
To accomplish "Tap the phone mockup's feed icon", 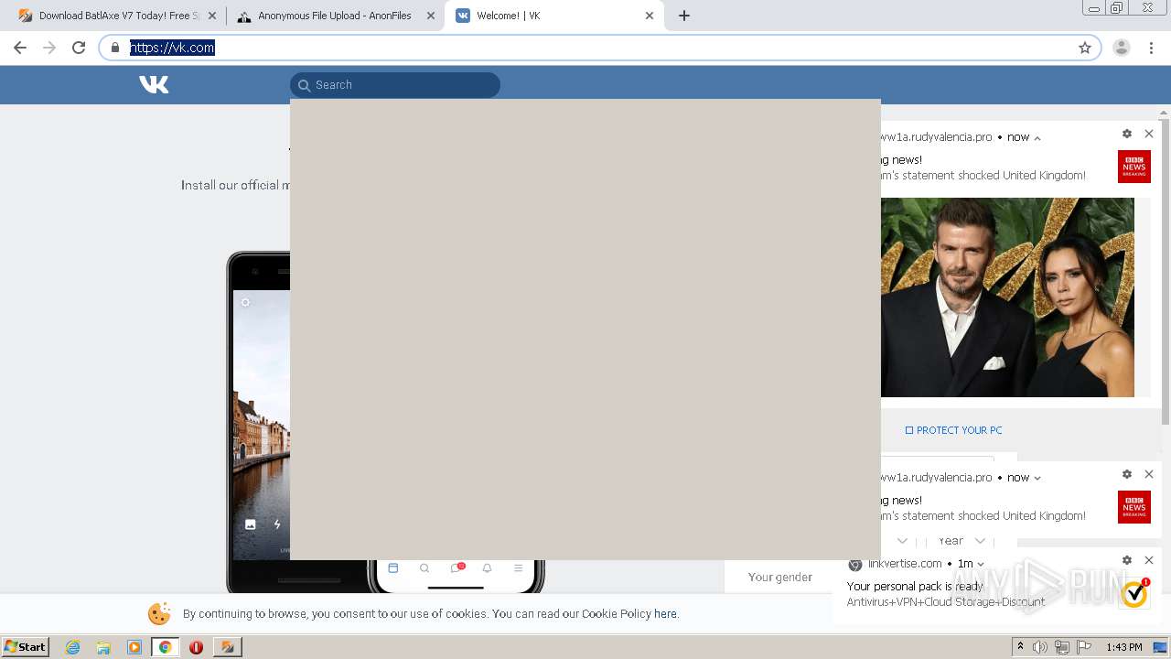I will click(393, 567).
